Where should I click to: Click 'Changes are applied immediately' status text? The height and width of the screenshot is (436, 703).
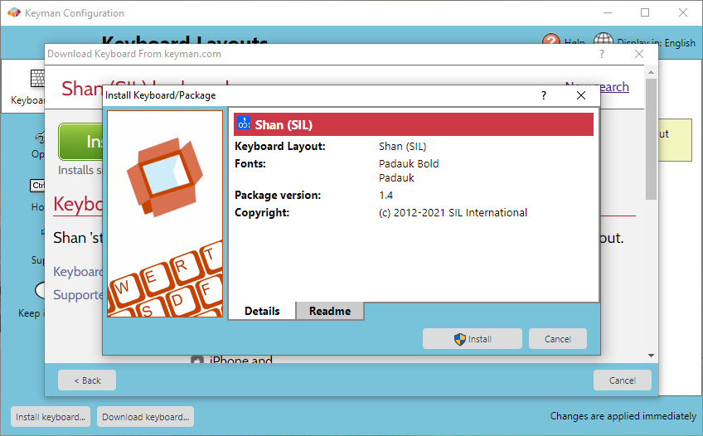[x=623, y=416]
